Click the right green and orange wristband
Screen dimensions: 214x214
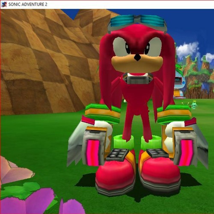click(174, 115)
